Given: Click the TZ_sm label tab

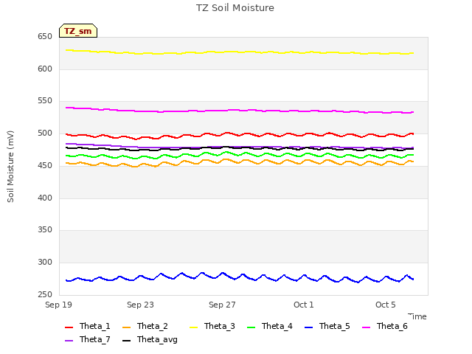Looking at the screenshot, I should click(x=78, y=31).
